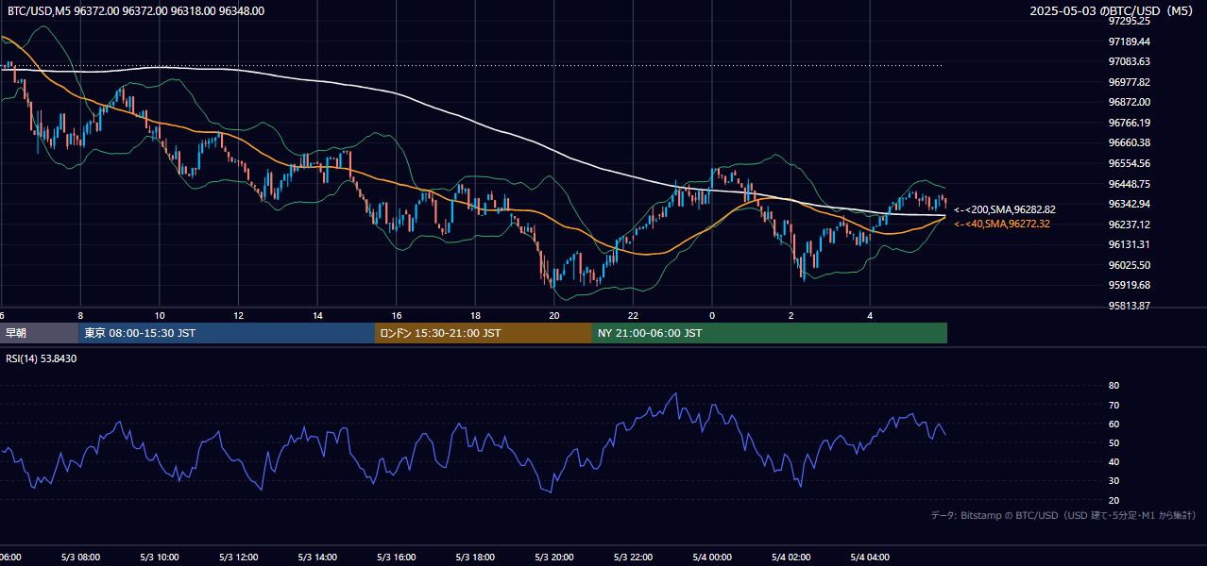Viewport: 1207px width, 566px height.
Task: Click the 5/4 00:00 date label
Action: point(712,558)
